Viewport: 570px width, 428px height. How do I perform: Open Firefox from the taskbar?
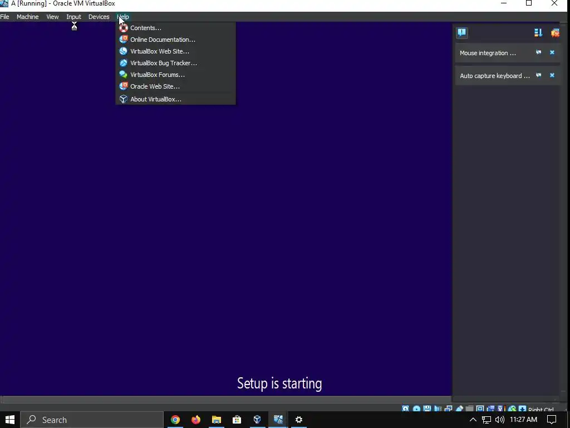pos(195,420)
